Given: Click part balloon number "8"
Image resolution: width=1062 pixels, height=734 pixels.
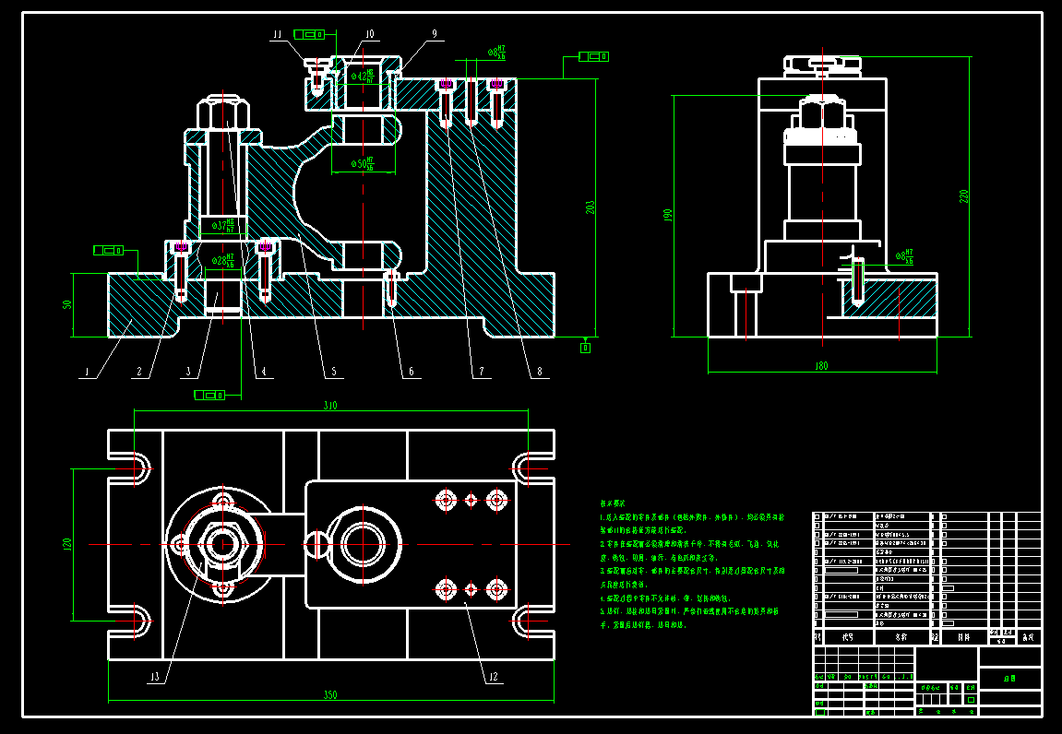Looking at the screenshot, I should coord(540,372).
